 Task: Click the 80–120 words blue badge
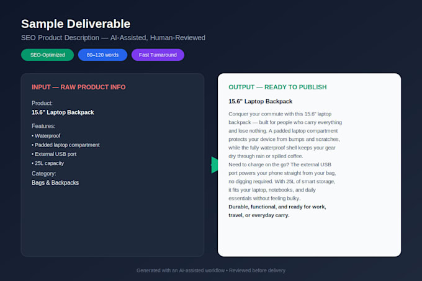[x=102, y=55]
